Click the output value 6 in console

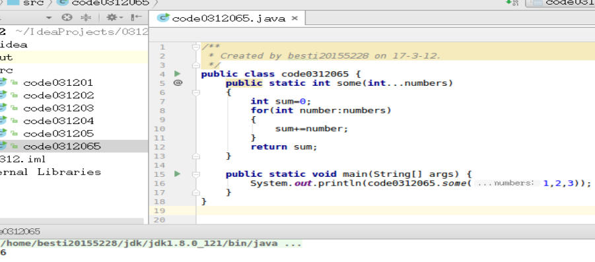tap(3, 252)
